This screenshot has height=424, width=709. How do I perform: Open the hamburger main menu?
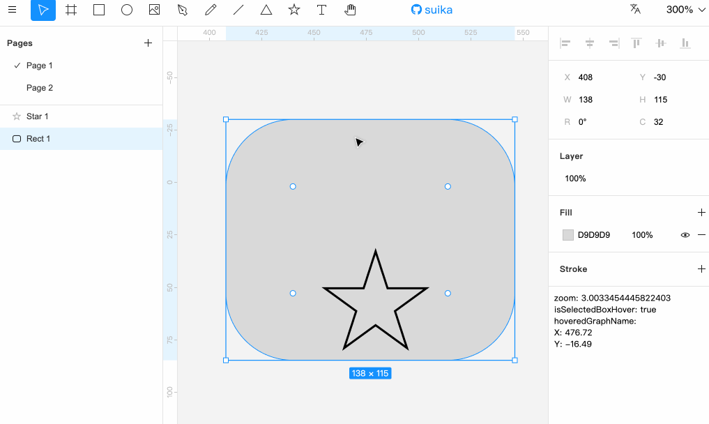pos(13,10)
